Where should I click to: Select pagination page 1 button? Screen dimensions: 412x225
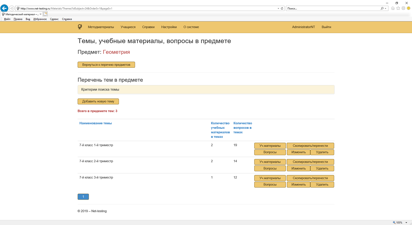(83, 197)
